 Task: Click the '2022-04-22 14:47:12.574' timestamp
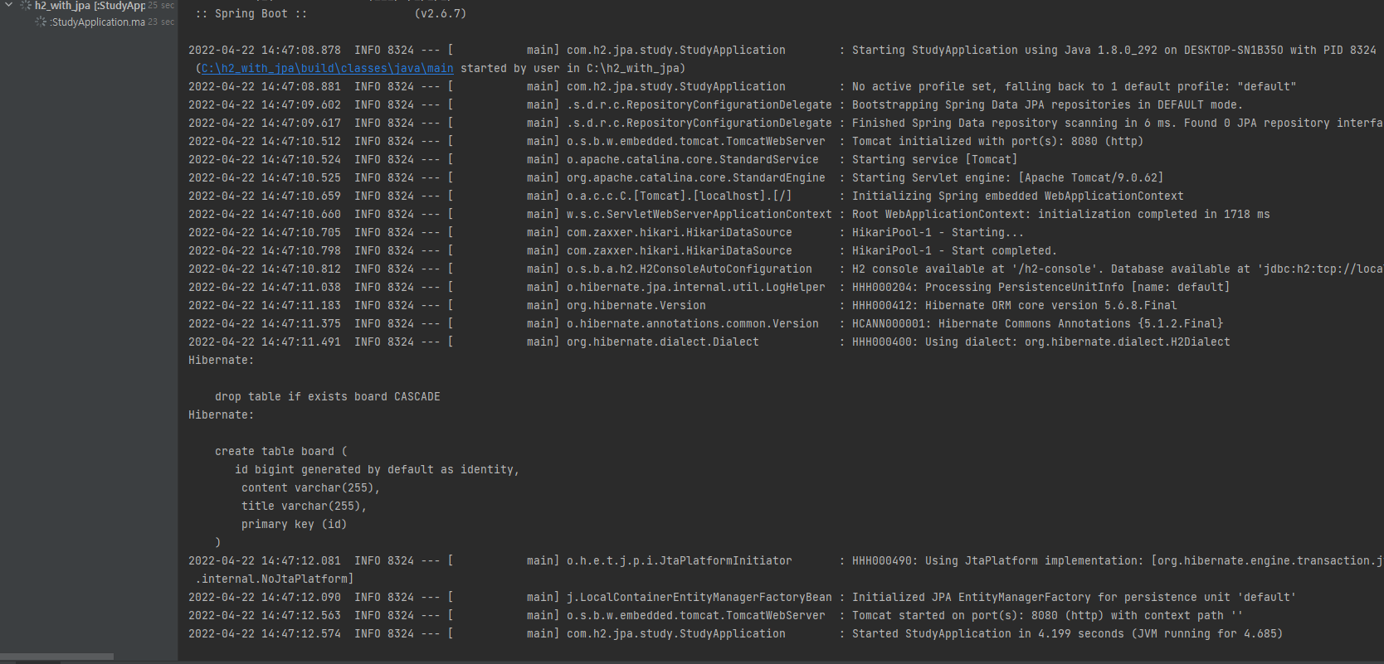point(265,633)
